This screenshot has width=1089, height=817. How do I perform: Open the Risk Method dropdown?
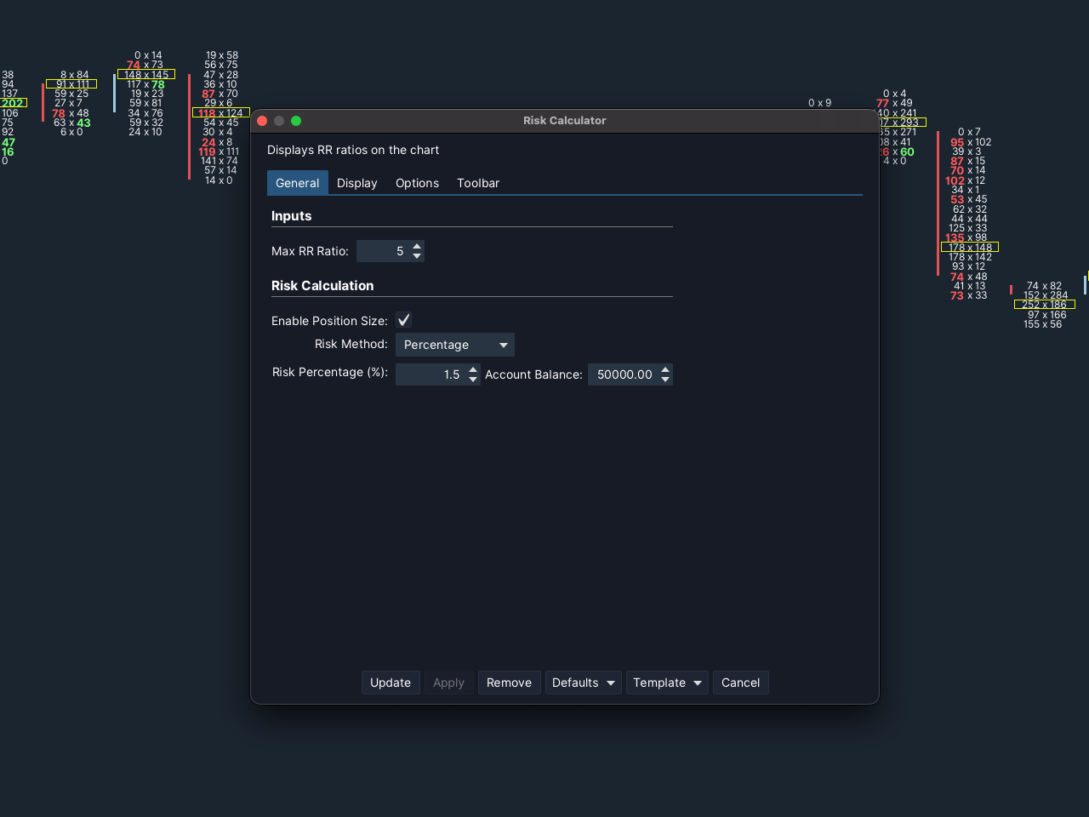click(454, 345)
